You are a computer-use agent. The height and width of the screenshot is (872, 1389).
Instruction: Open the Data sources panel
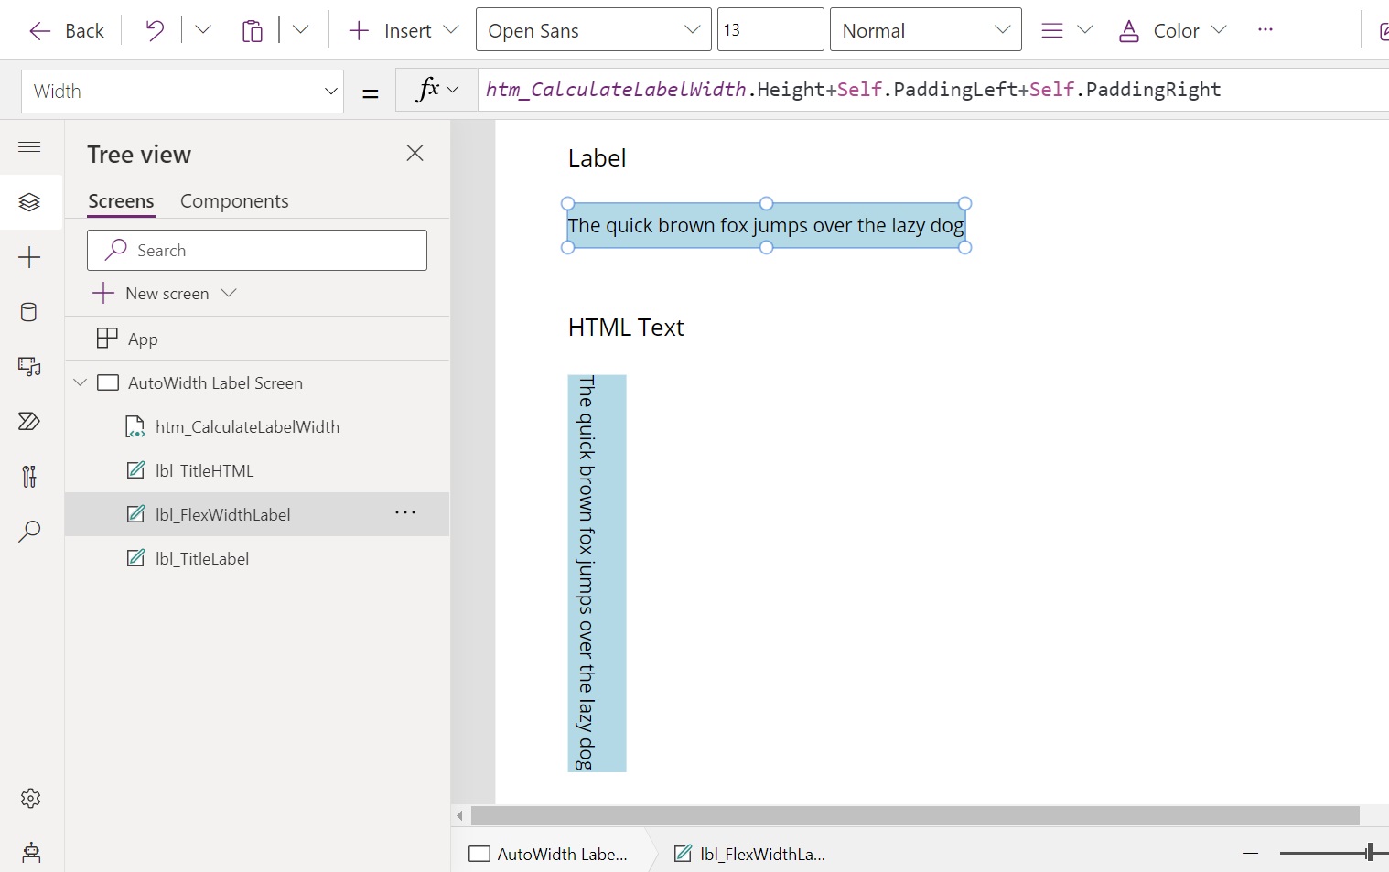coord(28,312)
